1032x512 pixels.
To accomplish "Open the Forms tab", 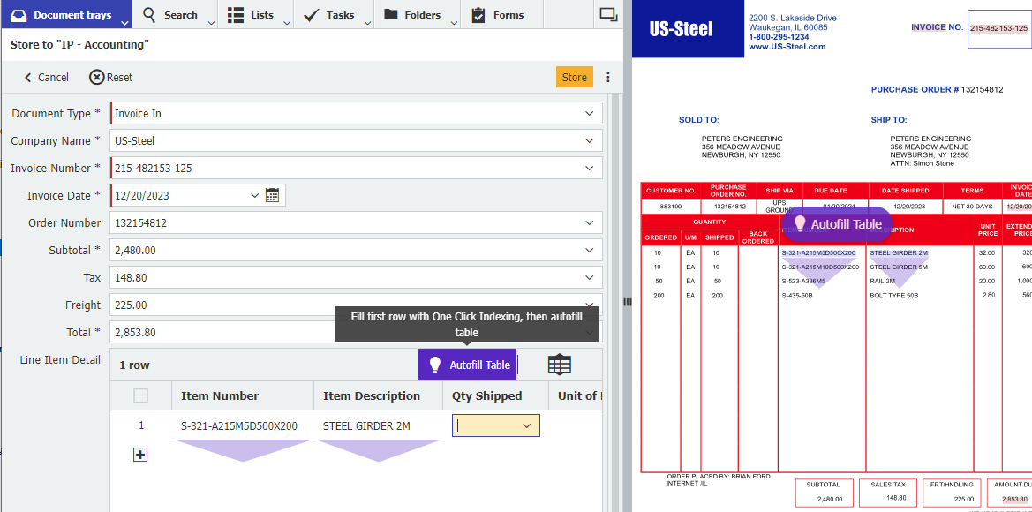I will pos(498,14).
